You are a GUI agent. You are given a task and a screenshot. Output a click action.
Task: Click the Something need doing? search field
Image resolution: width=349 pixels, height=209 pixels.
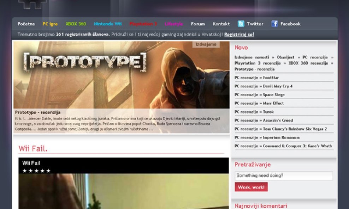(284, 176)
